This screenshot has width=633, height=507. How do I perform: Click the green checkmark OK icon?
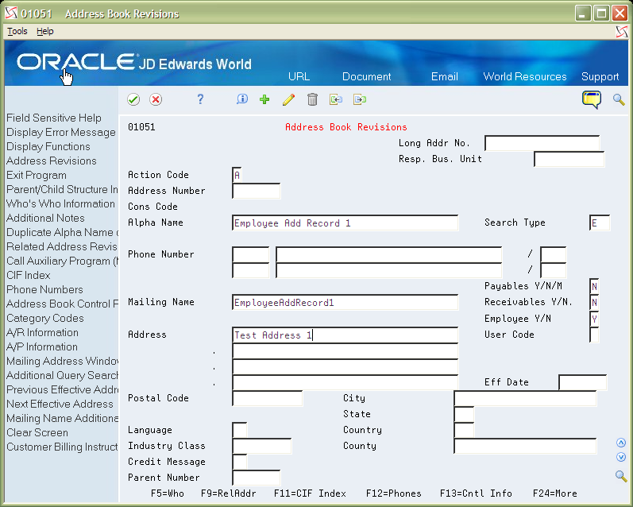133,99
